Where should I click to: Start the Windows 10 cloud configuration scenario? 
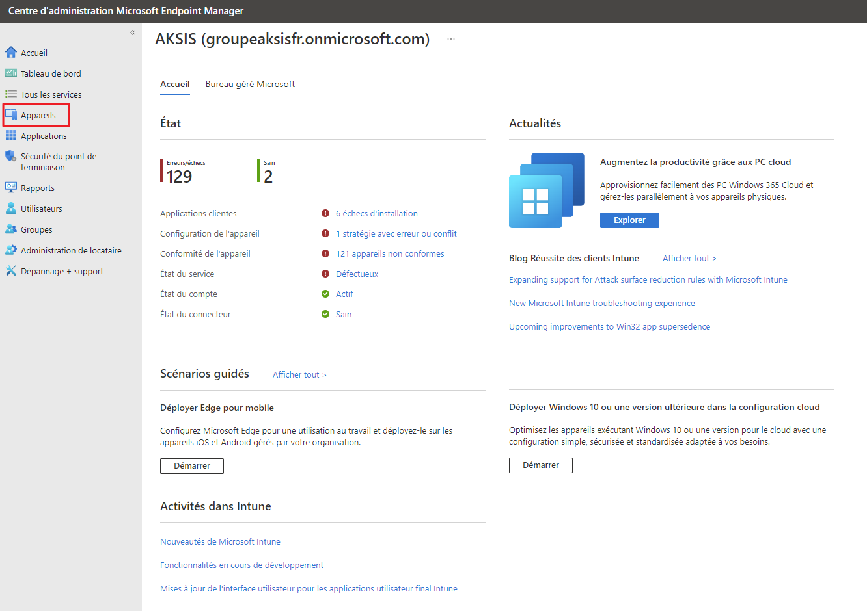click(x=541, y=465)
